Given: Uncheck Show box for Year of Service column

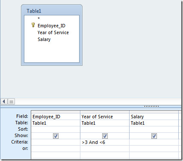Looking at the screenshot, I should (105, 136).
